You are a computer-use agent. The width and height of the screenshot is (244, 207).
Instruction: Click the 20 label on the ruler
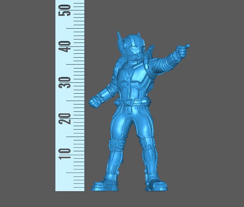click(x=67, y=118)
